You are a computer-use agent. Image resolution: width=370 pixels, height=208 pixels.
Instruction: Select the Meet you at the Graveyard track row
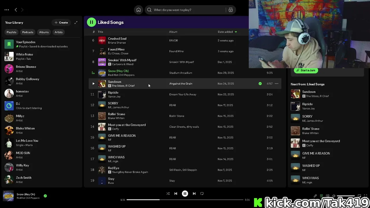185,127
